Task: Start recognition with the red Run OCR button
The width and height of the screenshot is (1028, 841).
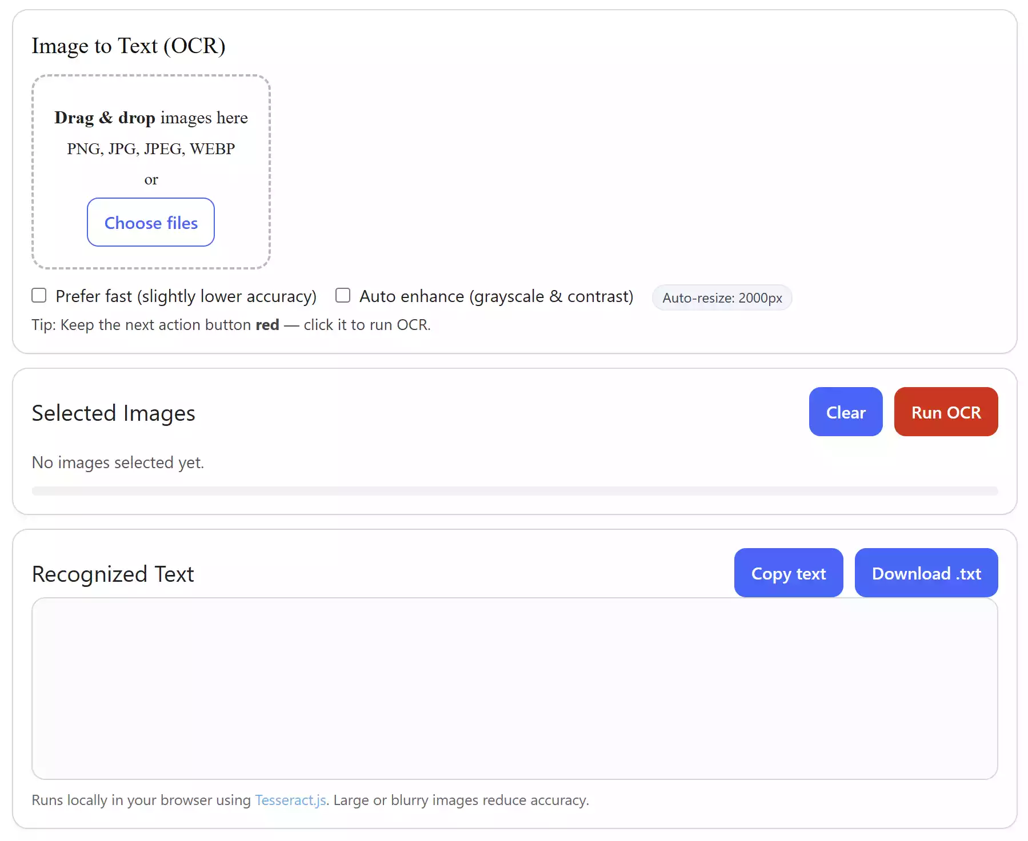Action: [946, 412]
